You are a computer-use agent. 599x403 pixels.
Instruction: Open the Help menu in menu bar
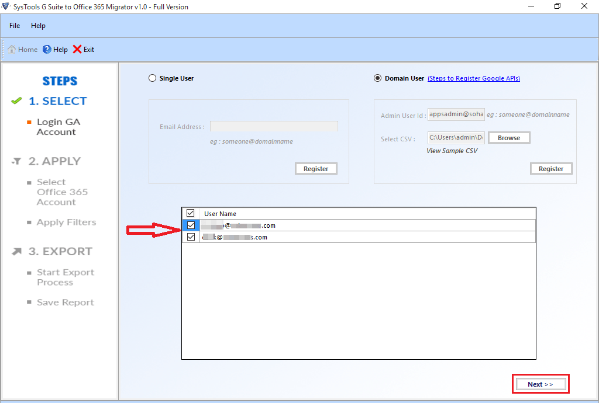point(38,26)
